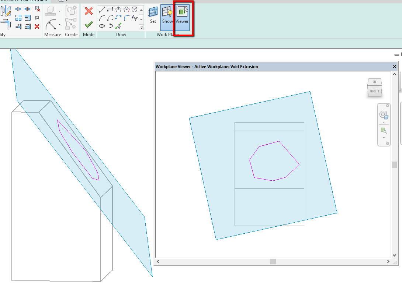Click the red X to cancel edit mode
Screen dimensions: 402x290
(x=89, y=11)
